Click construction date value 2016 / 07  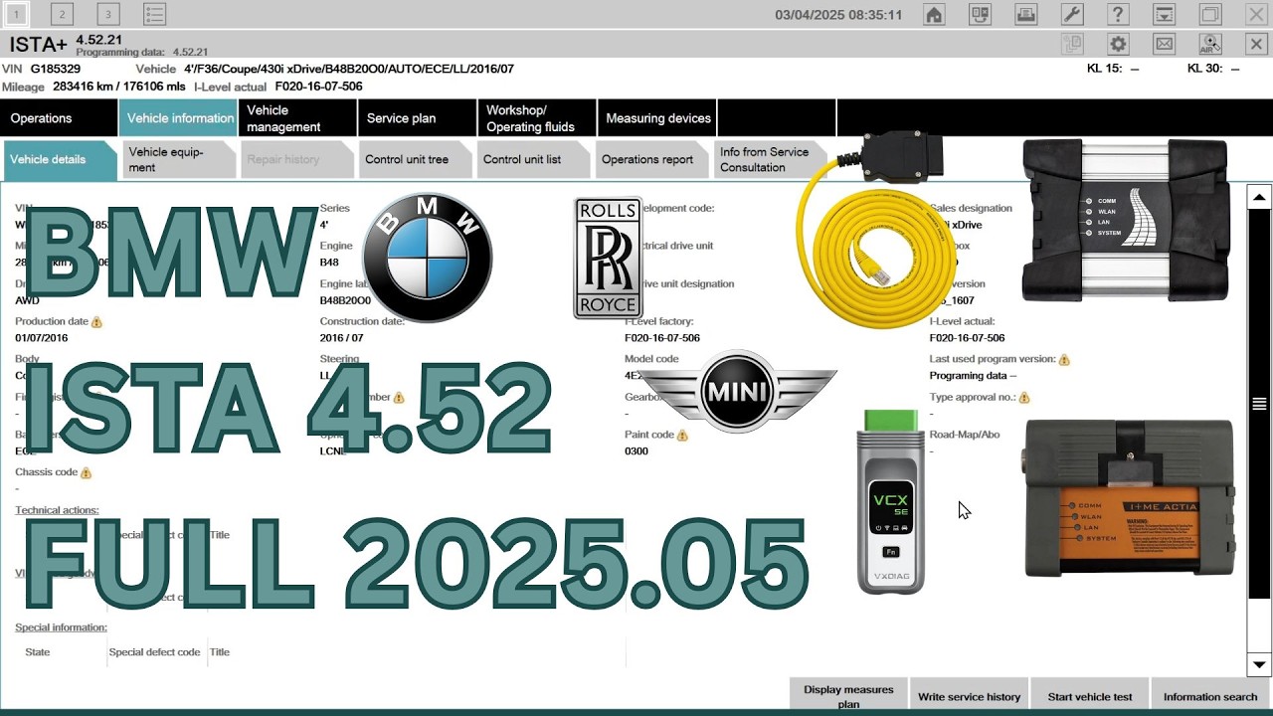[342, 338]
